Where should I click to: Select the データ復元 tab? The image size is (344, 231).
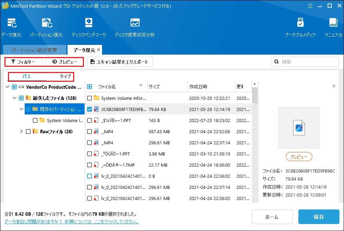(x=84, y=50)
